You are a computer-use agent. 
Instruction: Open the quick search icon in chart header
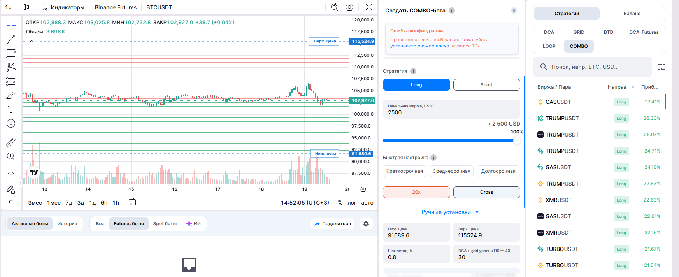334,7
